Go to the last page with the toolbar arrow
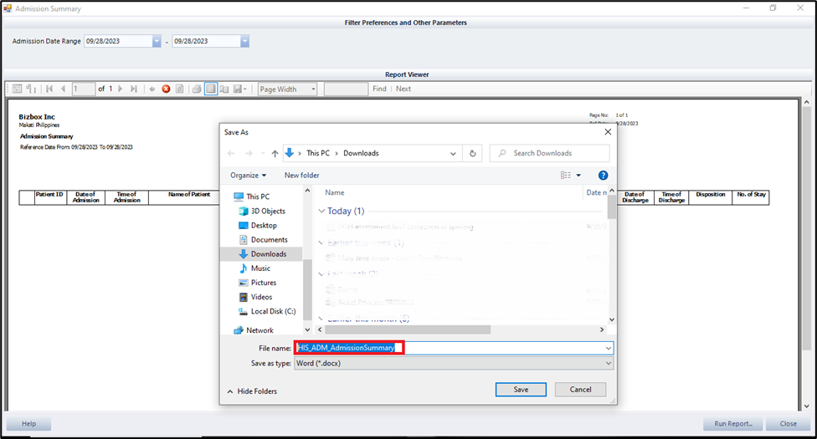The height and width of the screenshot is (439, 817). click(134, 89)
